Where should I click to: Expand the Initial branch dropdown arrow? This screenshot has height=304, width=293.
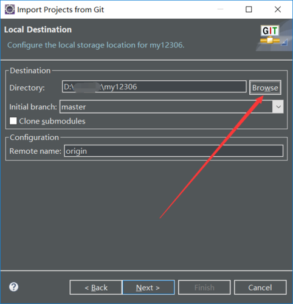pos(278,106)
